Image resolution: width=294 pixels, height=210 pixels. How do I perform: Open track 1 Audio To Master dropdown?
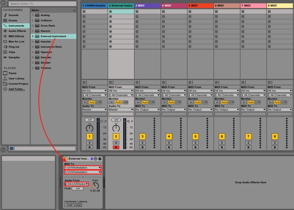(94, 110)
